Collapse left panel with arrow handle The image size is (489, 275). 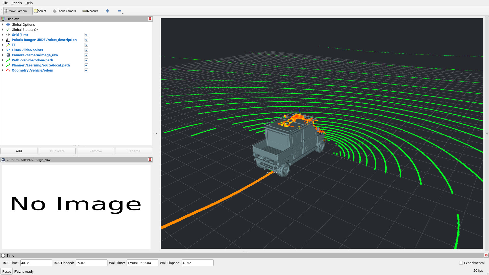156,133
